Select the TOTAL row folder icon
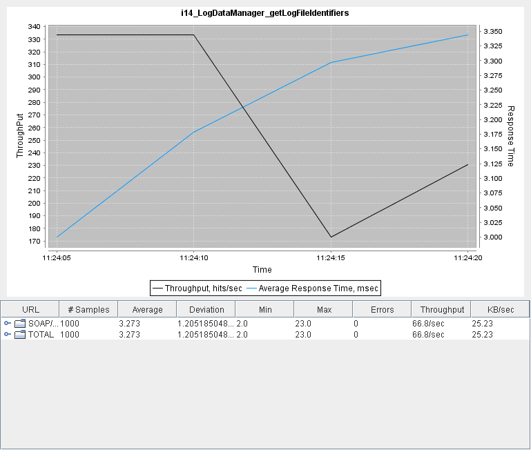The width and height of the screenshot is (531, 450). (20, 335)
